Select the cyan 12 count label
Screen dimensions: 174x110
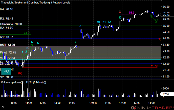(x=109, y=22)
